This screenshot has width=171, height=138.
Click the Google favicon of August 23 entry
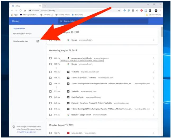[x=68, y=40]
